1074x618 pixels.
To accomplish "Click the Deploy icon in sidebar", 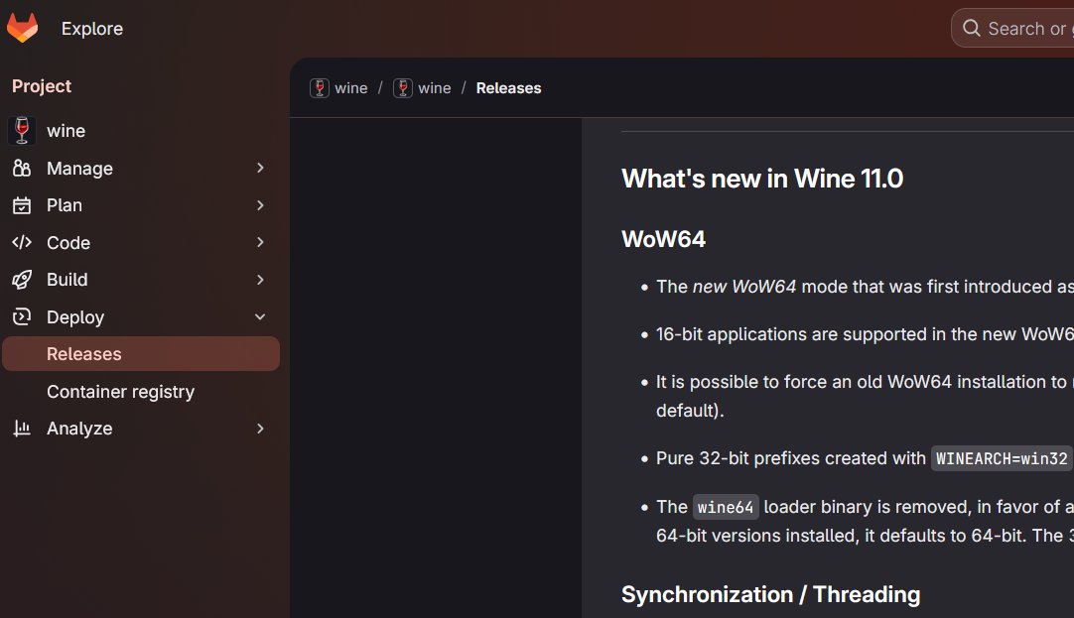I will (x=22, y=317).
